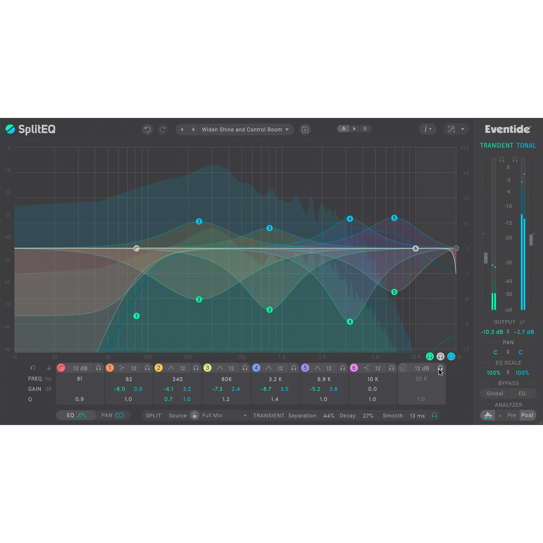
Task: Expand the view options dropdown arrow
Action: (x=463, y=129)
